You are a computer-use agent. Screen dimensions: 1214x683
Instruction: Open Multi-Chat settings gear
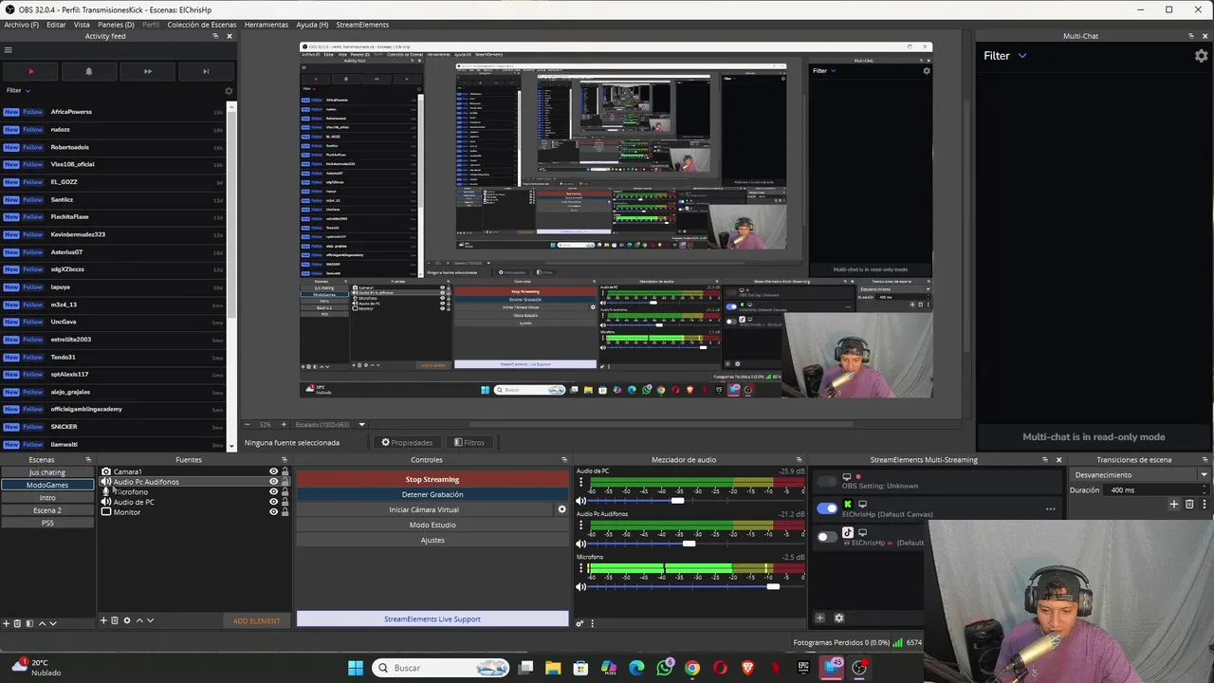[1201, 56]
